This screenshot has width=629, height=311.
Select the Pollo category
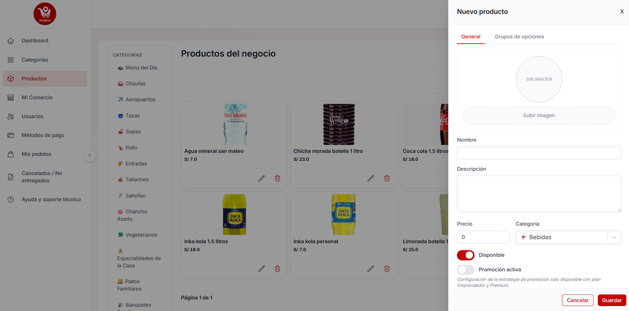[128, 148]
